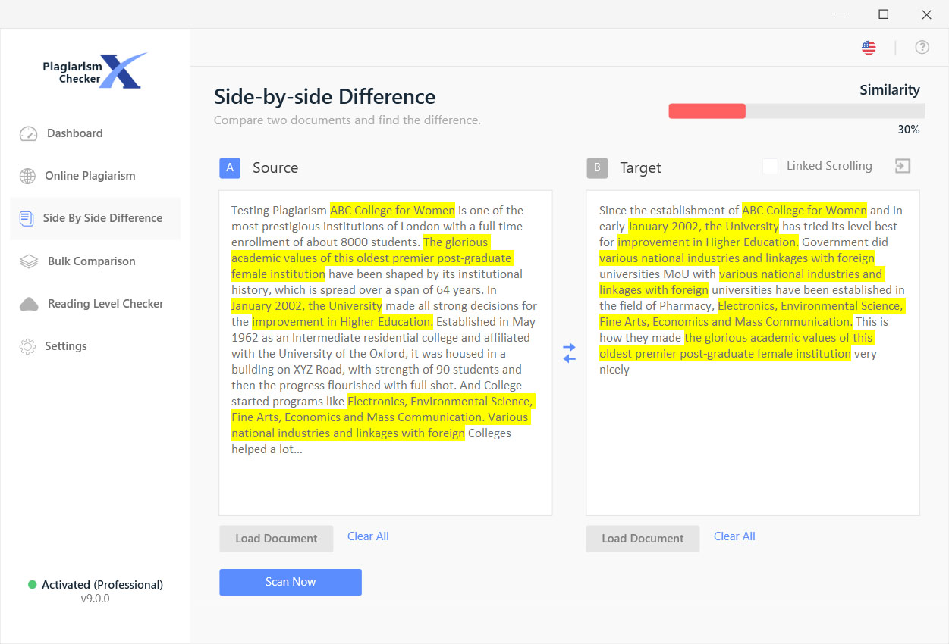Swap source and target with arrows icon
Viewport: 949px width, 644px height.
coord(569,353)
